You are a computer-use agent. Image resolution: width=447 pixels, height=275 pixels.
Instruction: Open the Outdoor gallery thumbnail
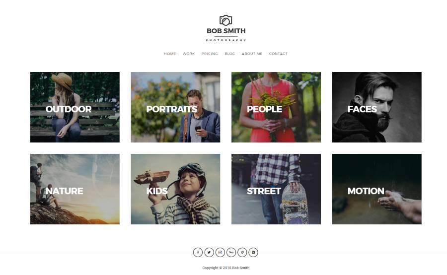(x=75, y=107)
